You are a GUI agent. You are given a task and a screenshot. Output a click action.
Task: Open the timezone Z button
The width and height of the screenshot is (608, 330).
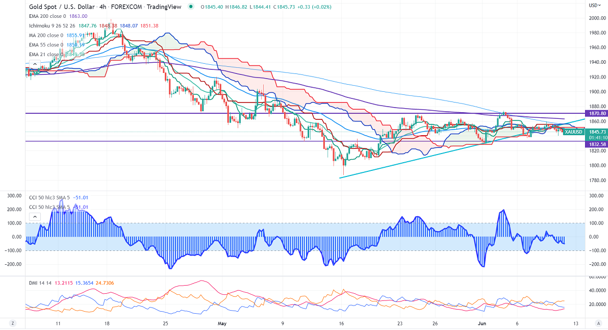13,323
